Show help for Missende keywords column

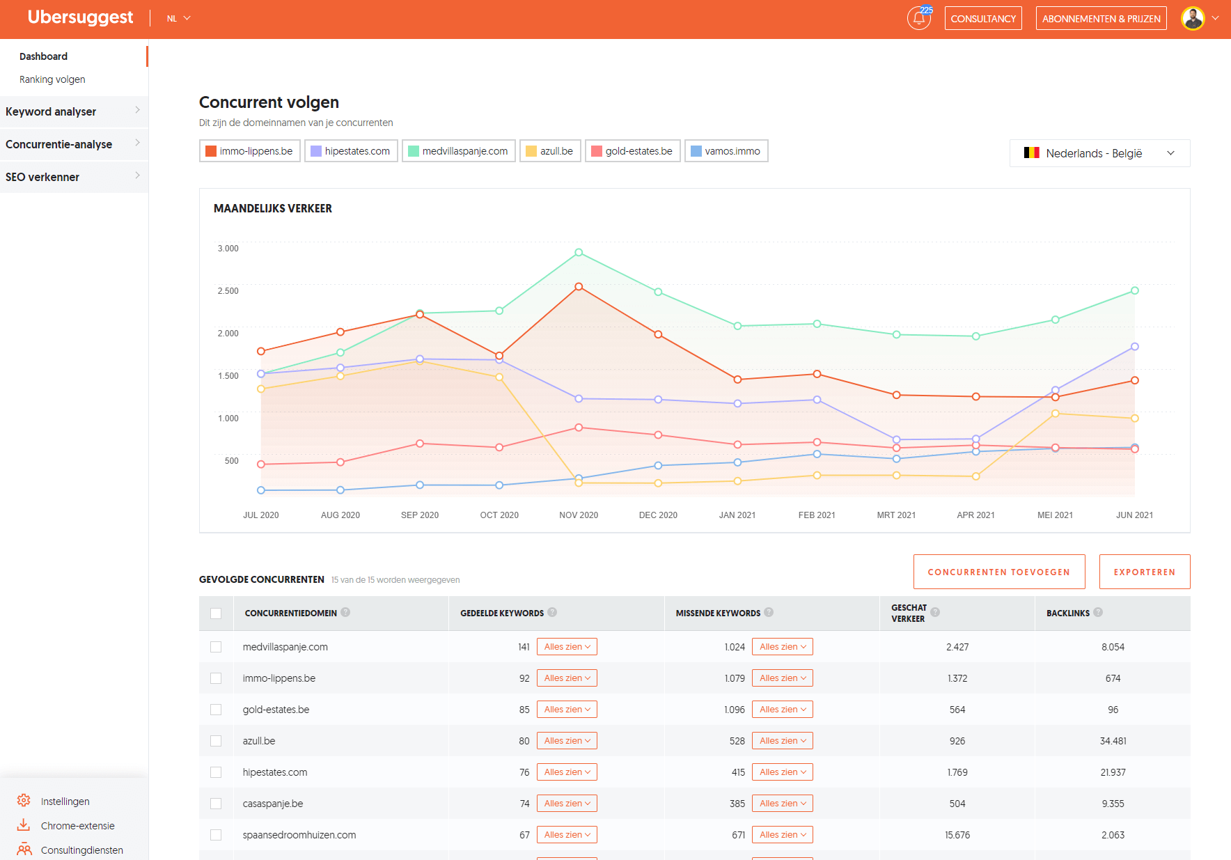point(769,612)
